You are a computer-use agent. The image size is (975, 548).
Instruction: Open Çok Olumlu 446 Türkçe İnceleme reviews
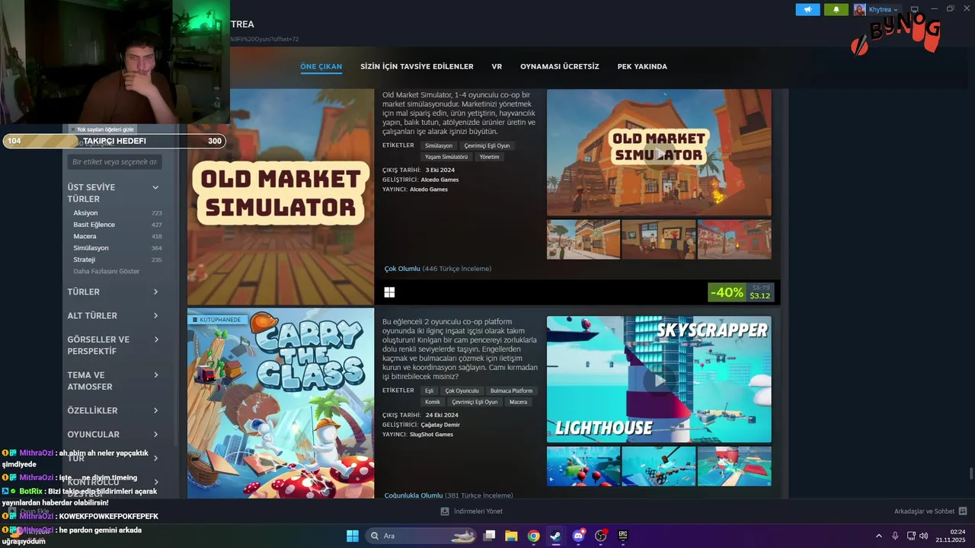click(x=438, y=269)
